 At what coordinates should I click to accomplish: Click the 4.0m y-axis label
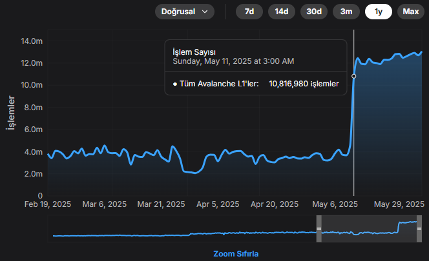tap(34, 152)
